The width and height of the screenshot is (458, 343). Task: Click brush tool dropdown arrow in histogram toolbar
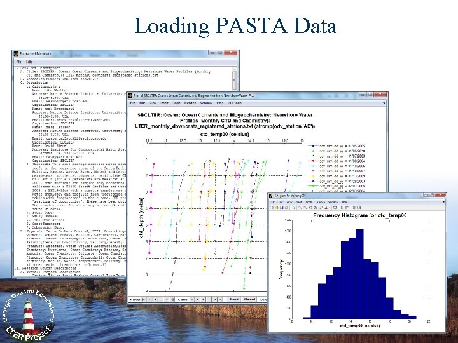click(x=330, y=208)
